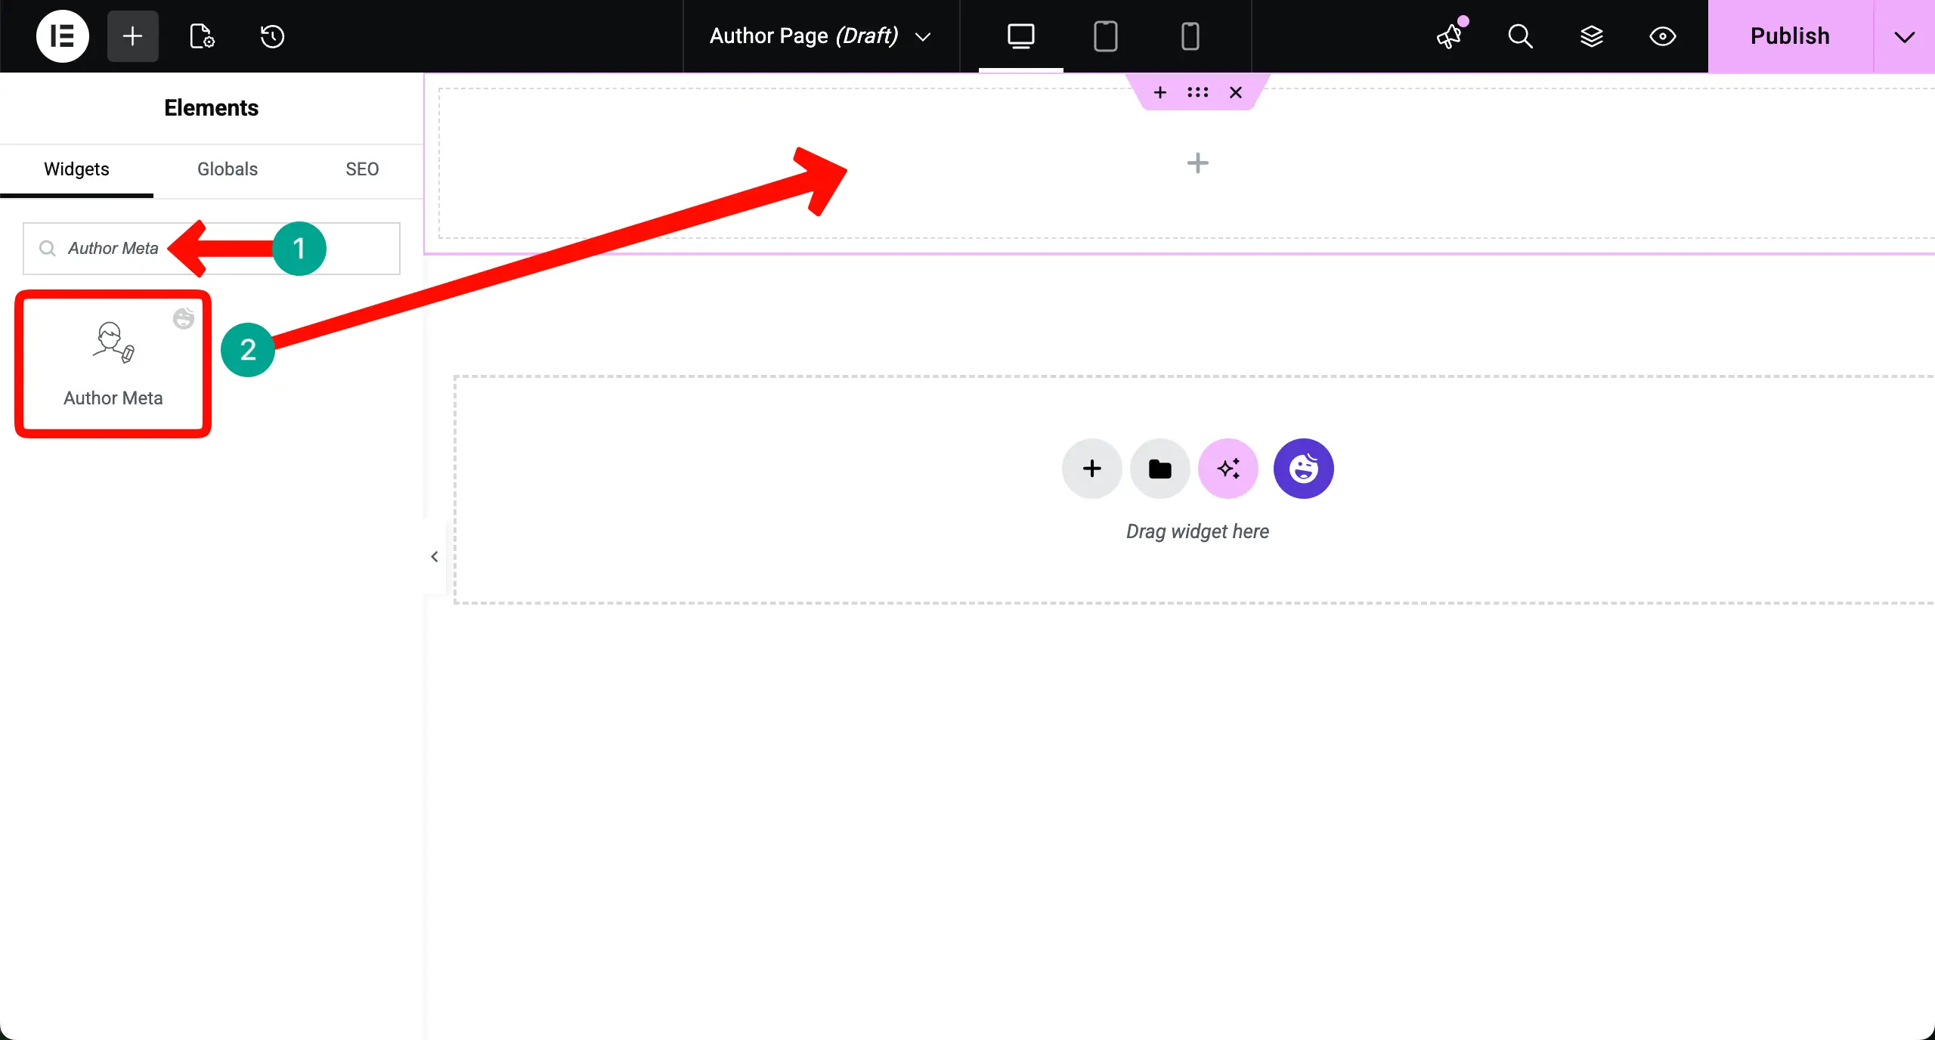The height and width of the screenshot is (1040, 1935).
Task: Switch to the Globals tab
Action: [x=227, y=169]
